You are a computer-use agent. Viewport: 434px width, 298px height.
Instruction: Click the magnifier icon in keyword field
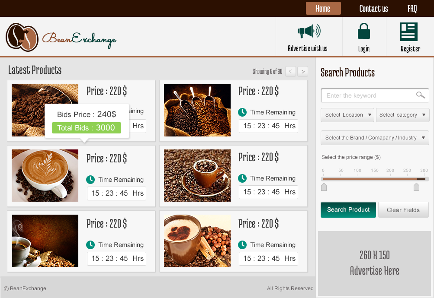(421, 95)
